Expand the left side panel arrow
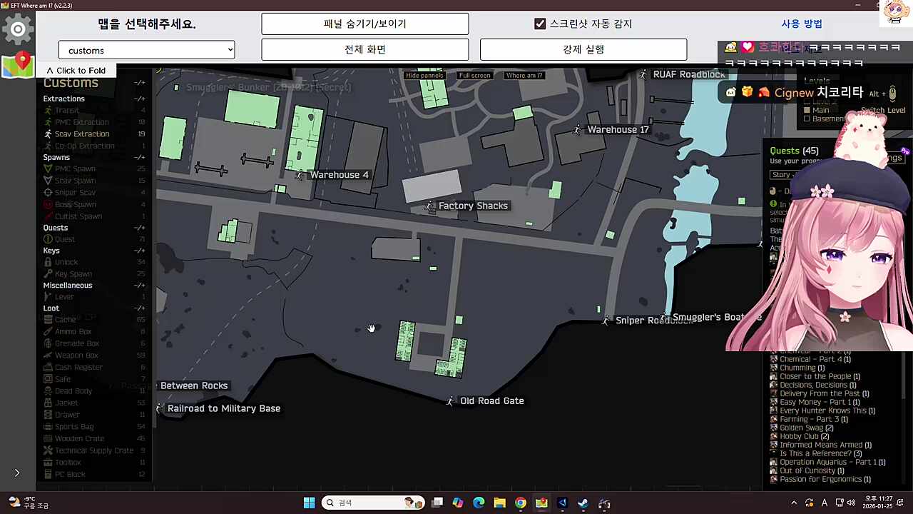 [x=17, y=473]
